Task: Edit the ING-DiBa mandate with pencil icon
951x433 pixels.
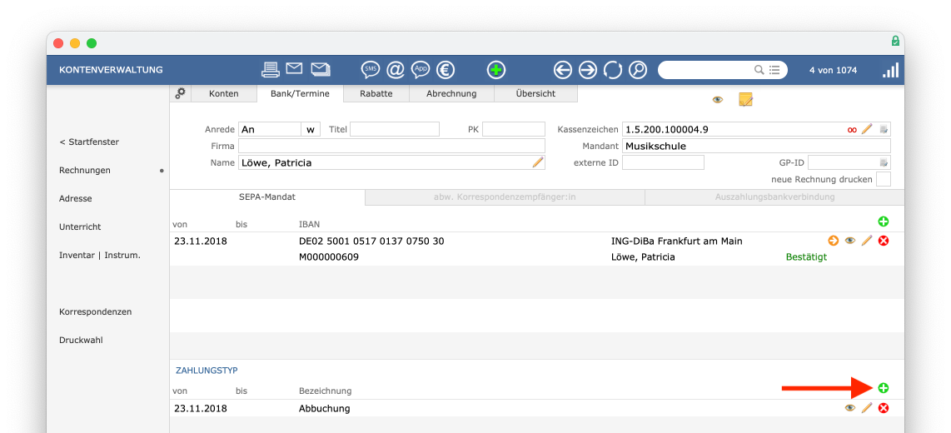Action: click(867, 241)
